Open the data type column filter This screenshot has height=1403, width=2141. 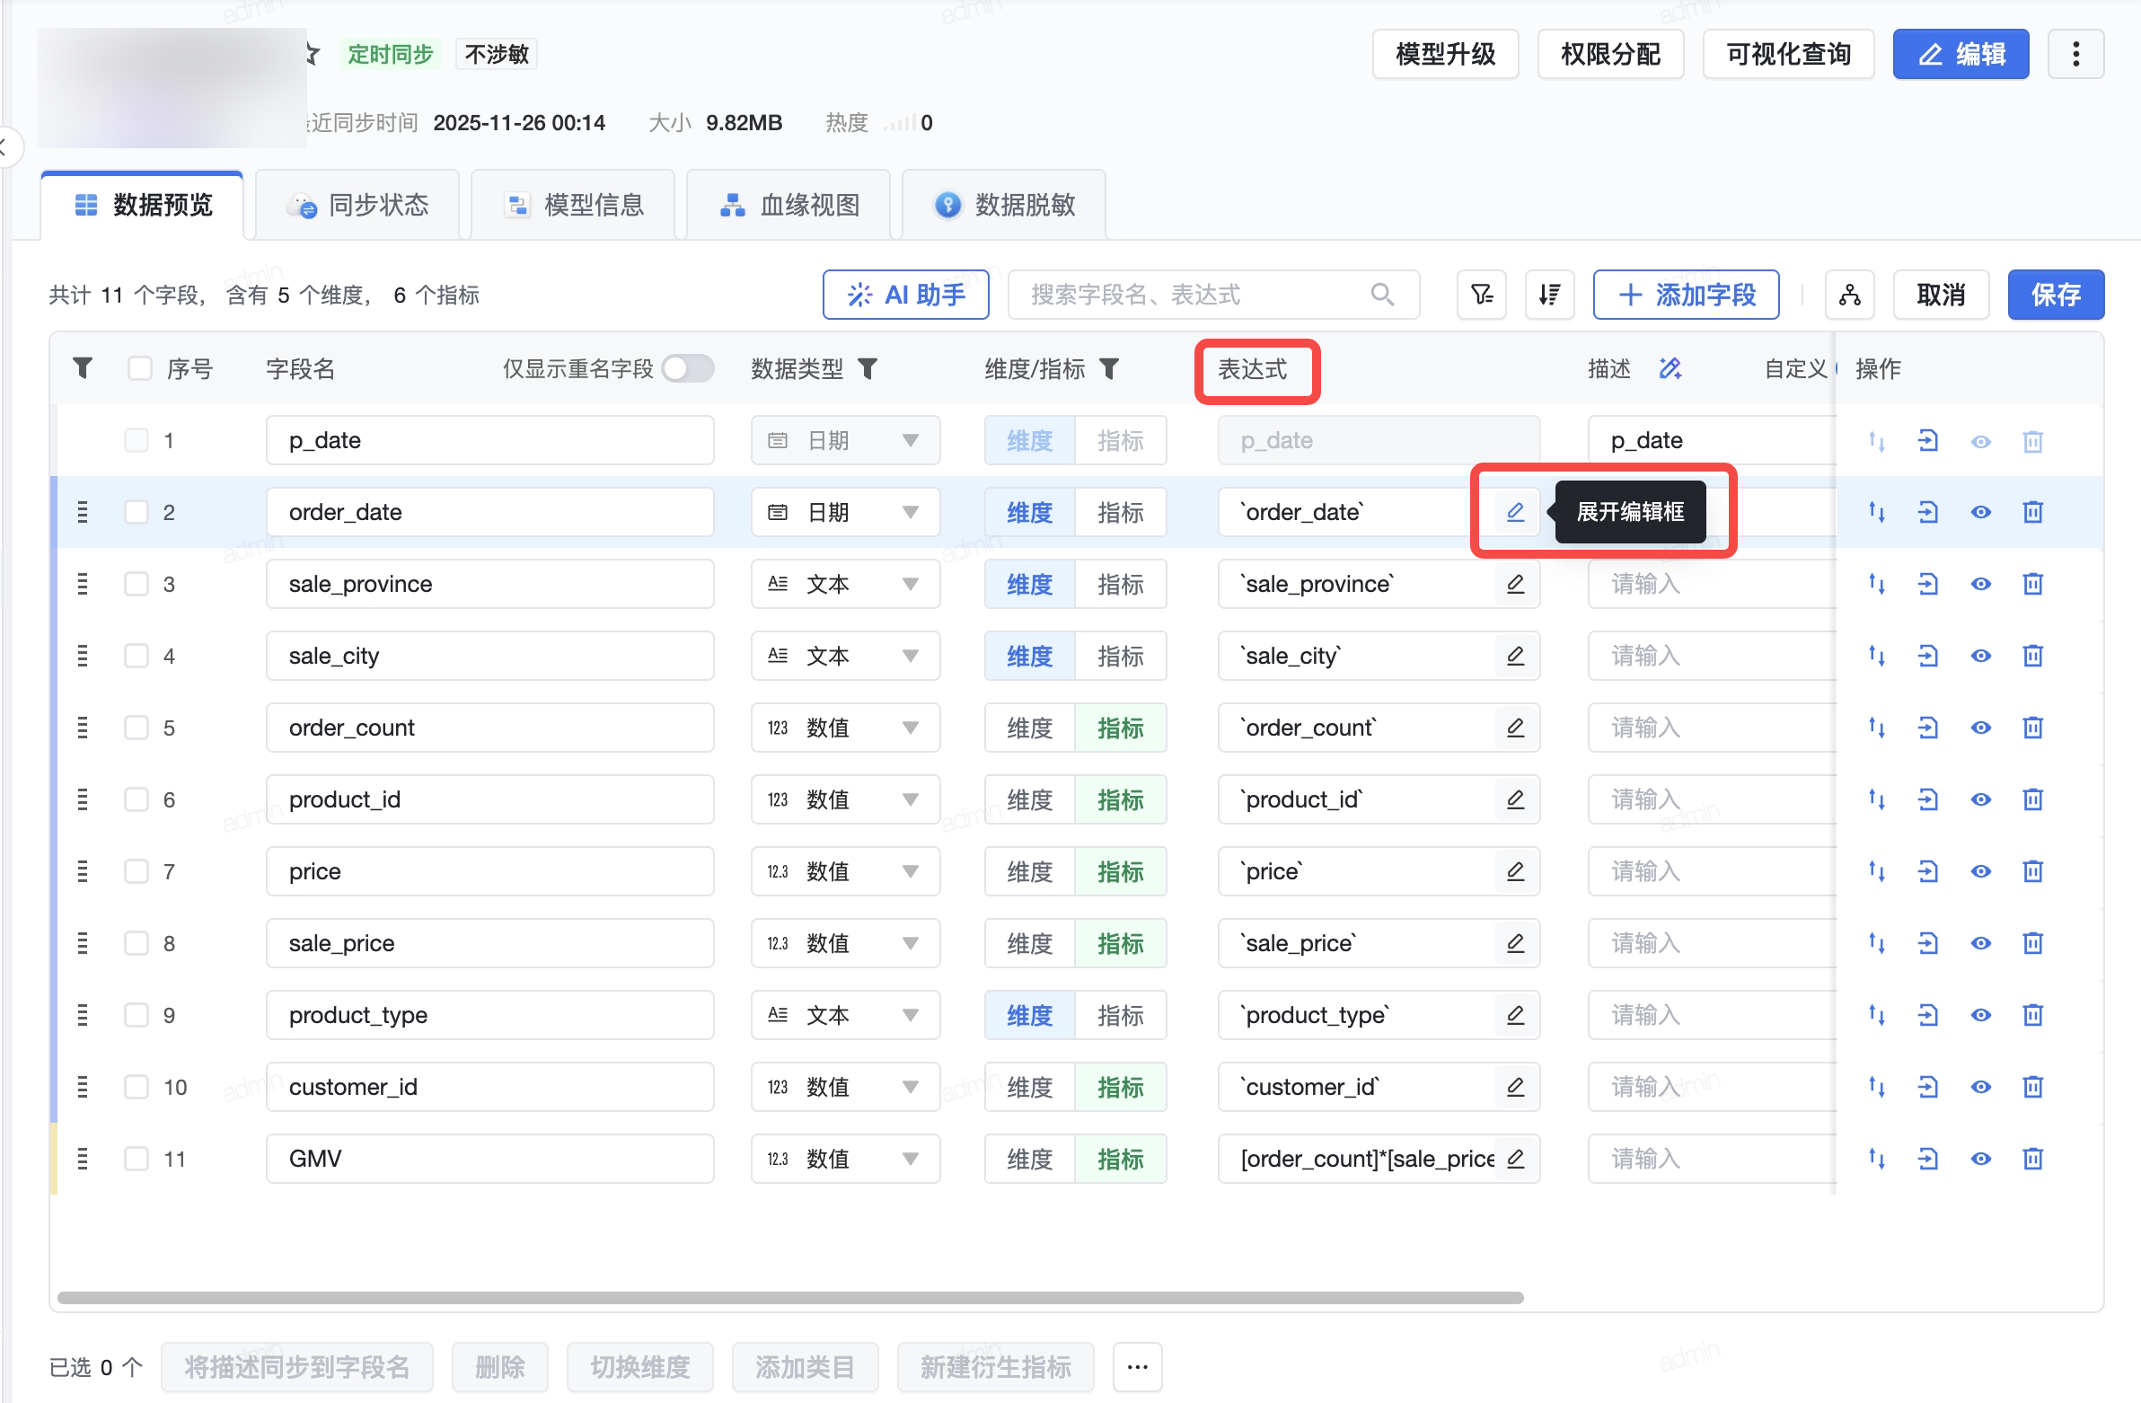coord(868,368)
